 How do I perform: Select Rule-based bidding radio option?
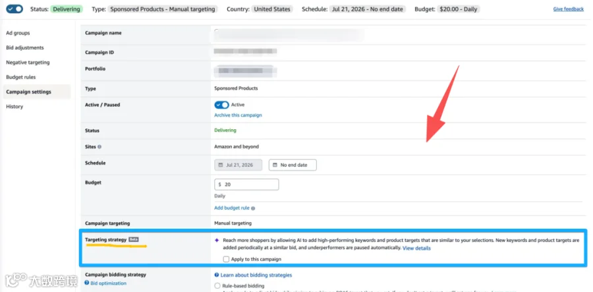pyautogui.click(x=217, y=286)
